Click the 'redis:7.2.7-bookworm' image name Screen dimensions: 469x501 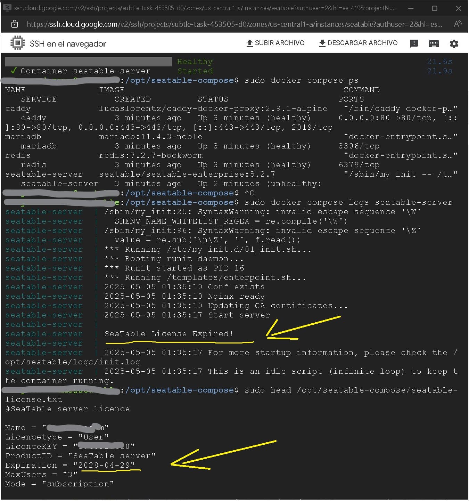[150, 155]
